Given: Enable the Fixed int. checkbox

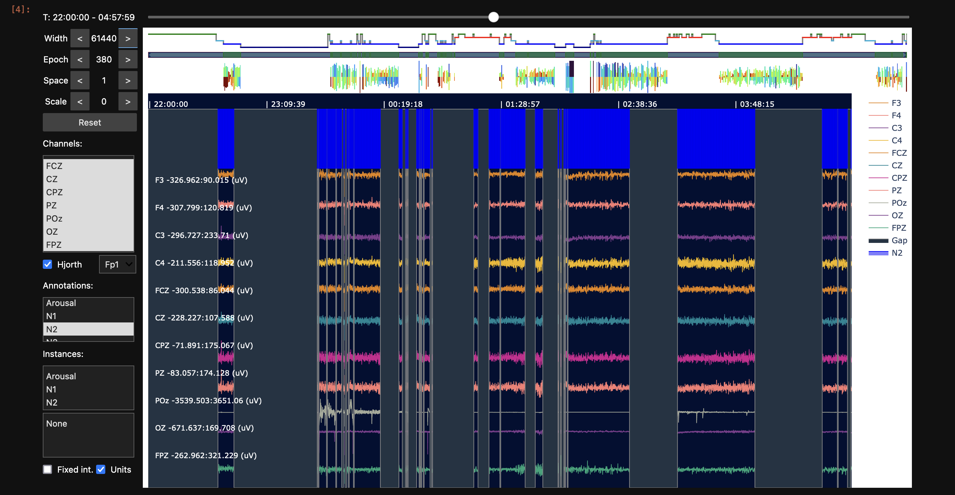Looking at the screenshot, I should point(47,469).
